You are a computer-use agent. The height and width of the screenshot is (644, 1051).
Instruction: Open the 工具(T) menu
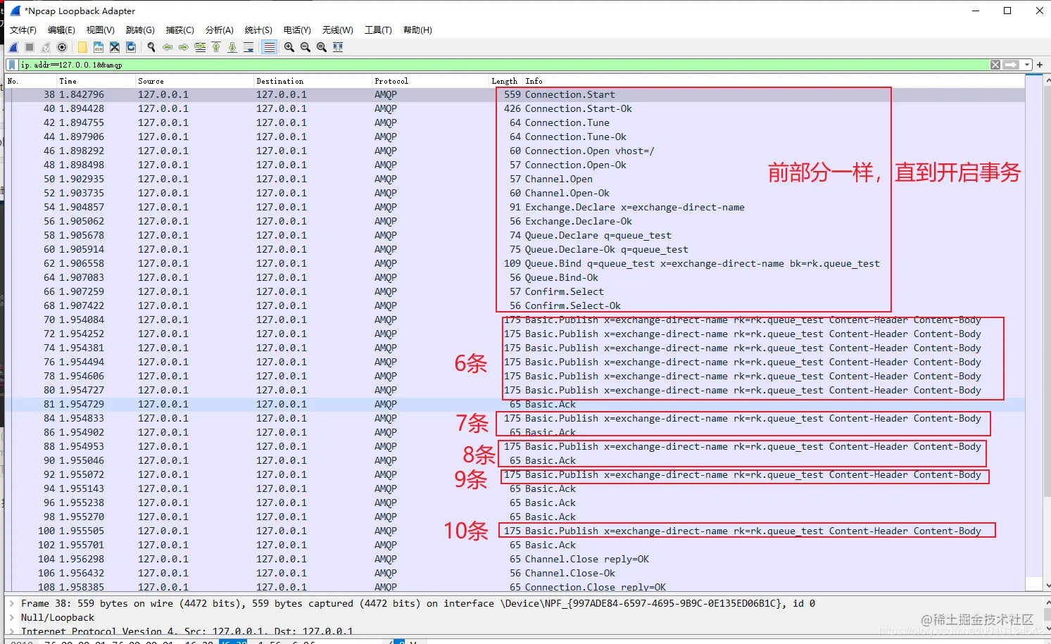pyautogui.click(x=378, y=30)
